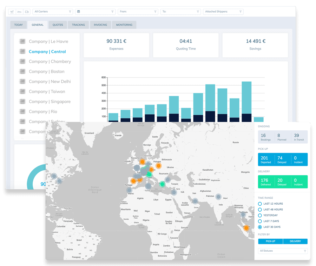Switch to the Tracking tab
The width and height of the screenshot is (316, 266).
78,25
